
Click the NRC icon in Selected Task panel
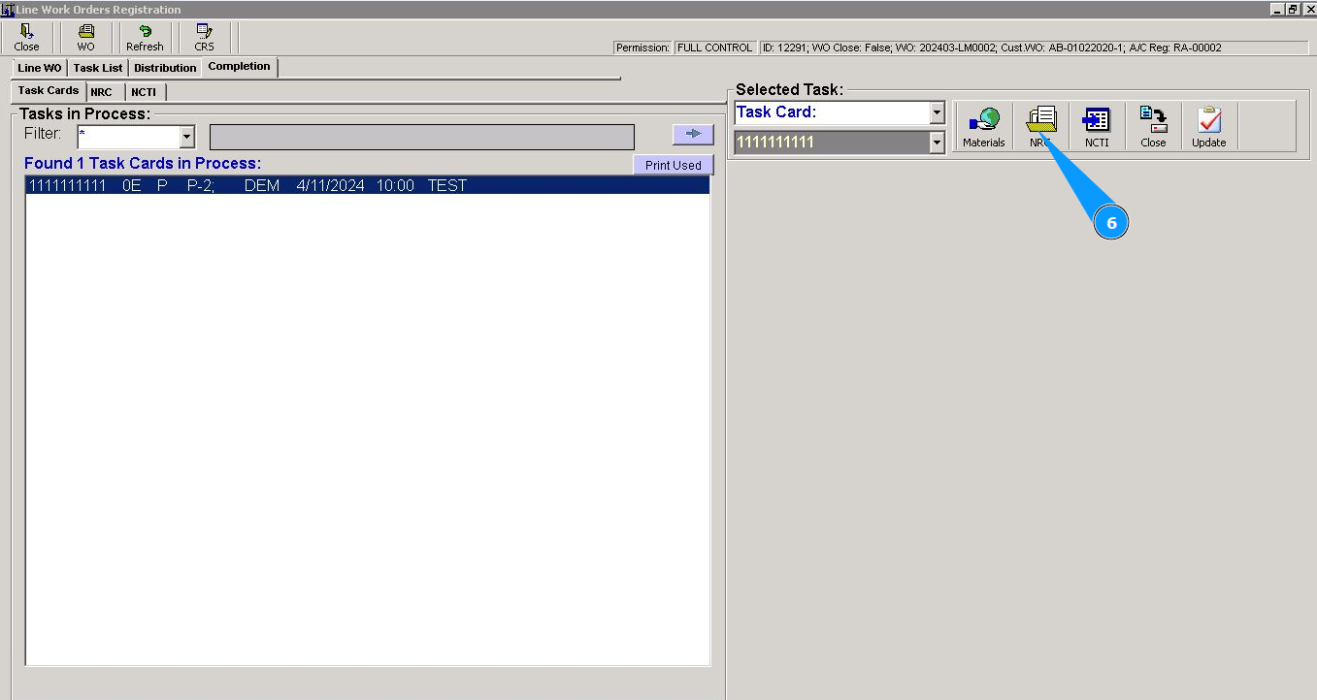tap(1040, 127)
